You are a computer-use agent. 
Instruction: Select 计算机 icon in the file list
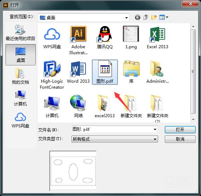(x=52, y=107)
